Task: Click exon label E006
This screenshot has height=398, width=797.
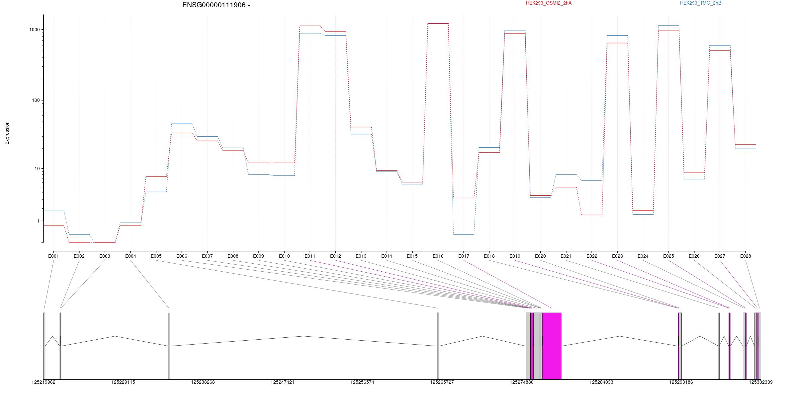Action: [x=182, y=256]
